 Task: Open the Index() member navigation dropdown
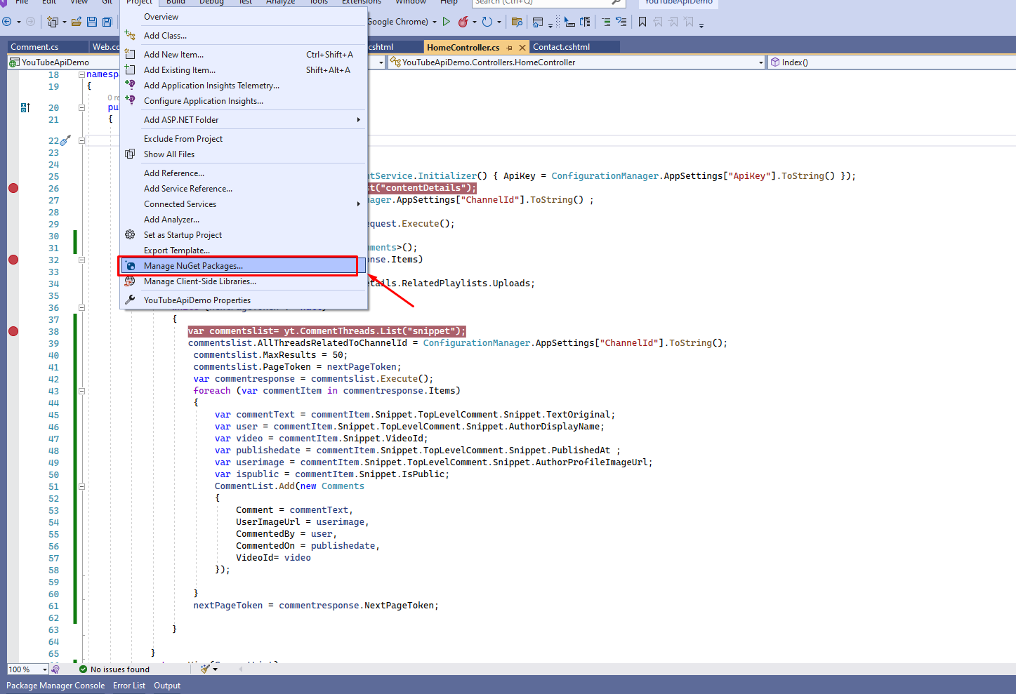tap(892, 62)
